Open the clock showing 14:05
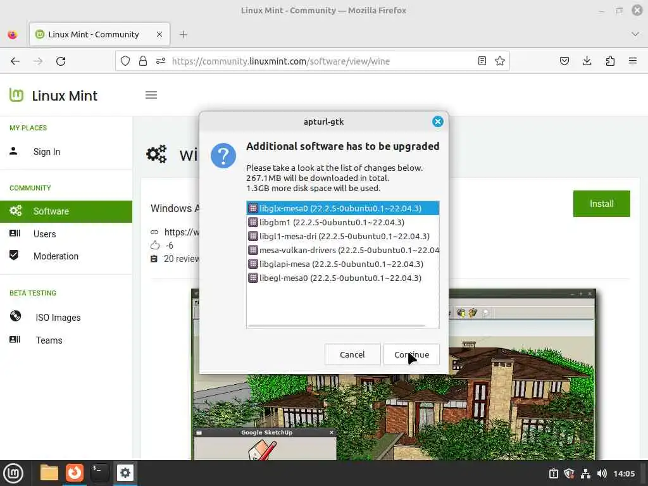648x486 pixels. coord(624,473)
